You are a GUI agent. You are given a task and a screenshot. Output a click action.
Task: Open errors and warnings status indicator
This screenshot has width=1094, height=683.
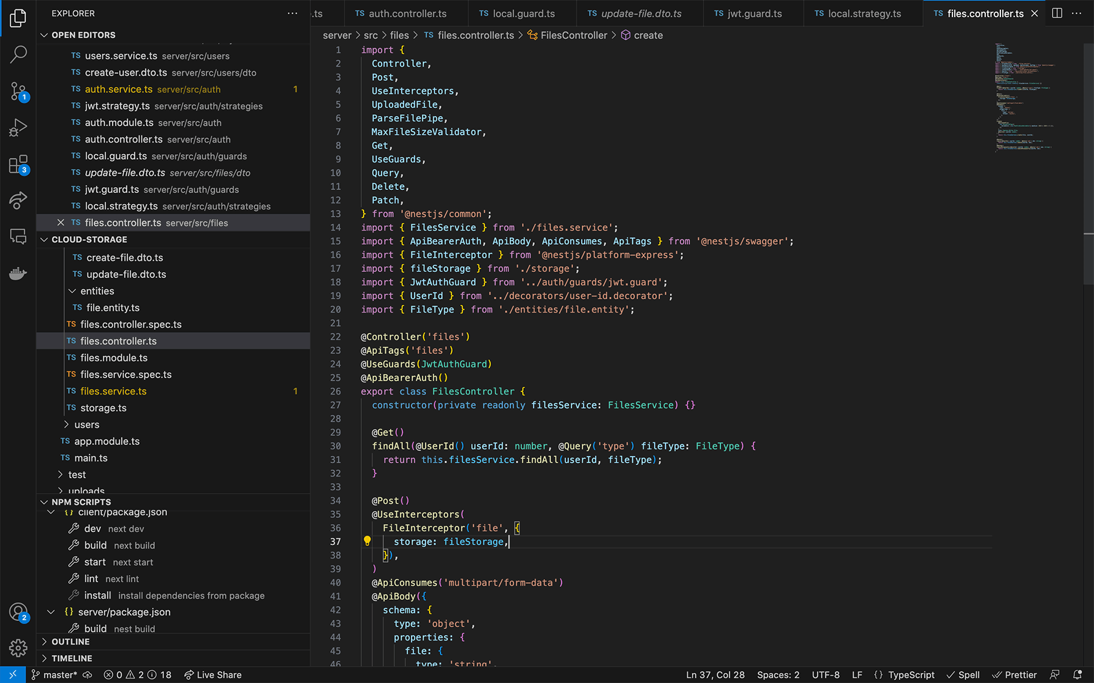tap(137, 675)
